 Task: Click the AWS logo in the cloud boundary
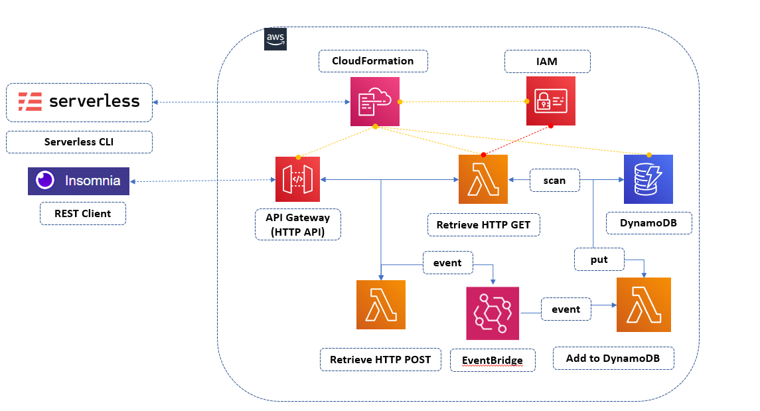click(x=276, y=39)
